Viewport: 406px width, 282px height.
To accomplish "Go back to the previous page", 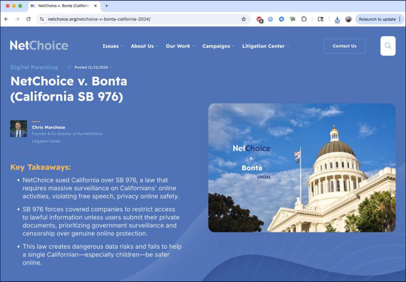I will 6,19.
